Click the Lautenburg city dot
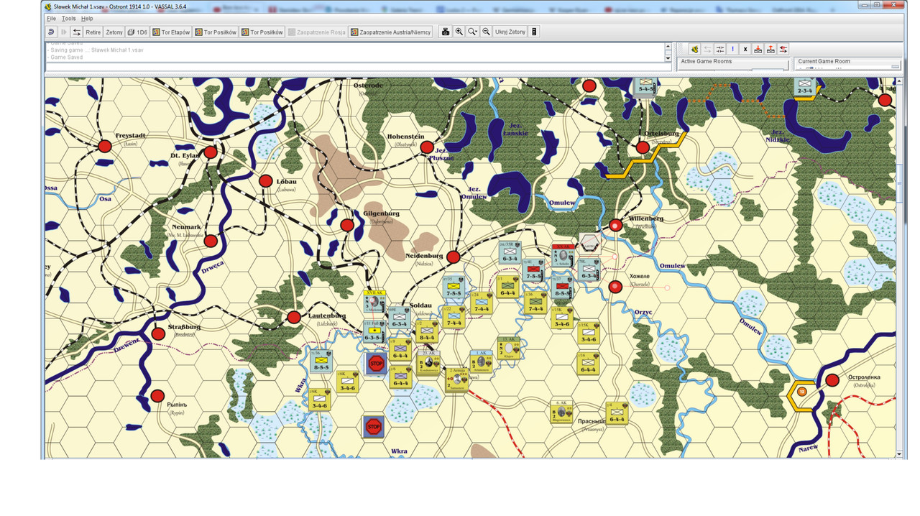Screen dimensions: 920x516 (294, 317)
